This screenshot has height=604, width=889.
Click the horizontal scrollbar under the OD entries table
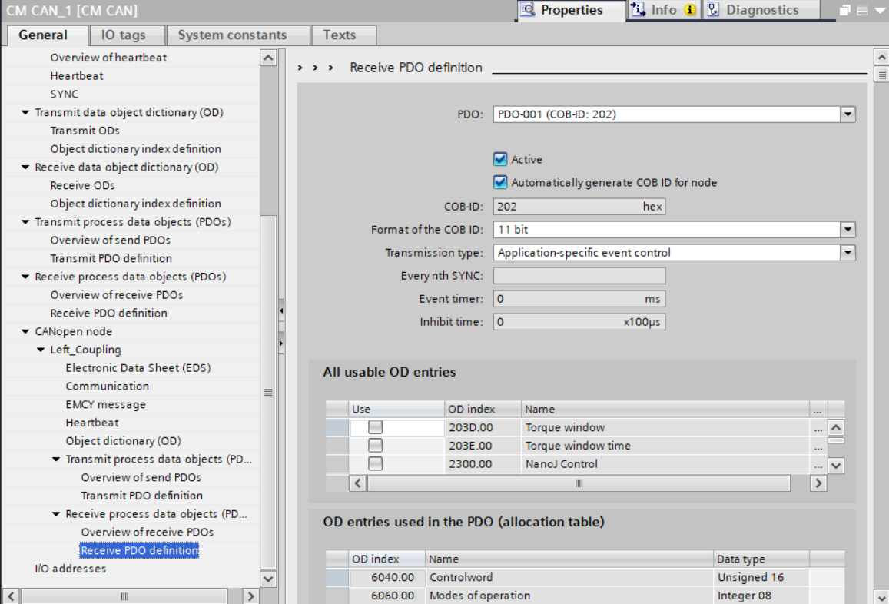pos(579,483)
